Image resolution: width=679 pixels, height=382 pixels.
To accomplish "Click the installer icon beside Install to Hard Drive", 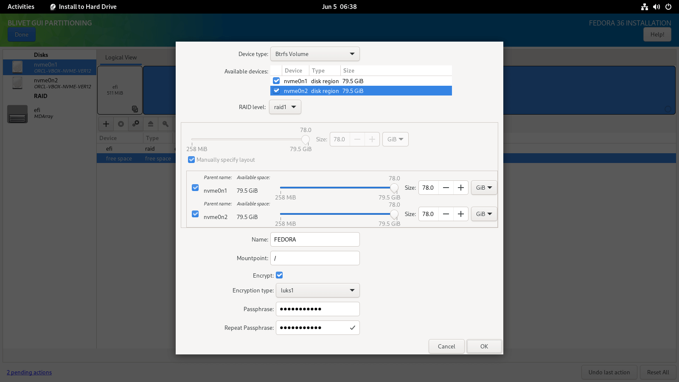I will [x=53, y=7].
